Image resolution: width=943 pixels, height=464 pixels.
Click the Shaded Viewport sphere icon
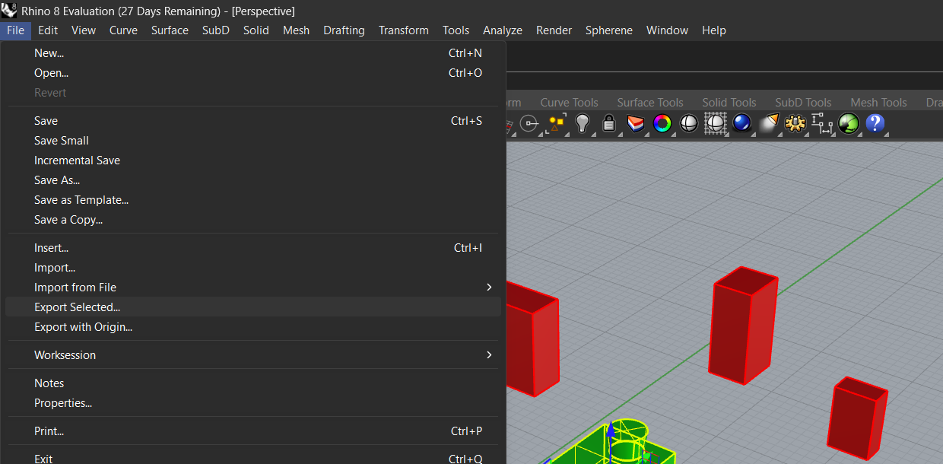[688, 123]
